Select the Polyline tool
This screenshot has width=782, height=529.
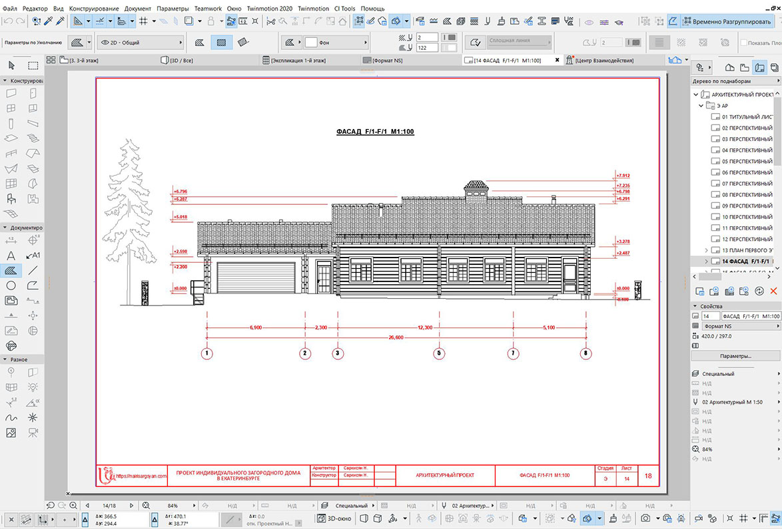pyautogui.click(x=33, y=285)
